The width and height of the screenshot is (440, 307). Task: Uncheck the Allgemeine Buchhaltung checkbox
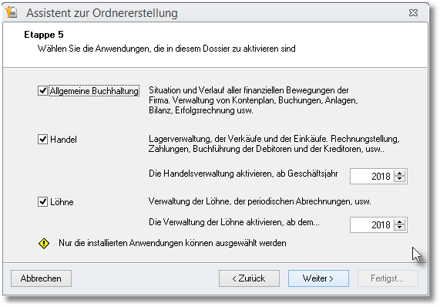(x=42, y=91)
